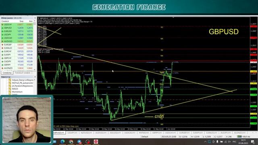Select USDCHF in Market Watch
The image size is (258, 145).
pos(17,25)
